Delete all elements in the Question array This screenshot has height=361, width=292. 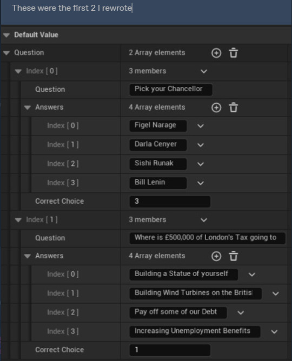click(233, 53)
